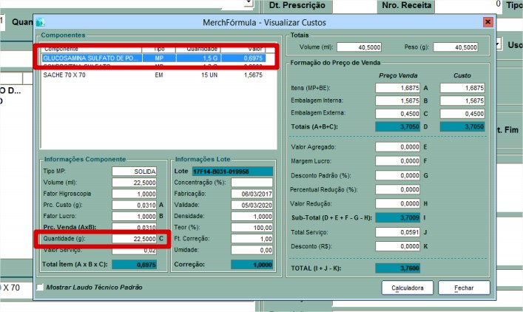Click the Quantidade (g) field
The width and height of the screenshot is (523, 312).
coord(135,239)
